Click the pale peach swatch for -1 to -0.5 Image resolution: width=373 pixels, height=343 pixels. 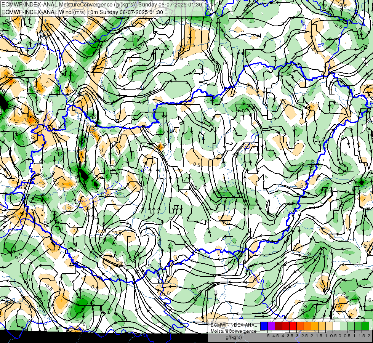click(x=329, y=326)
